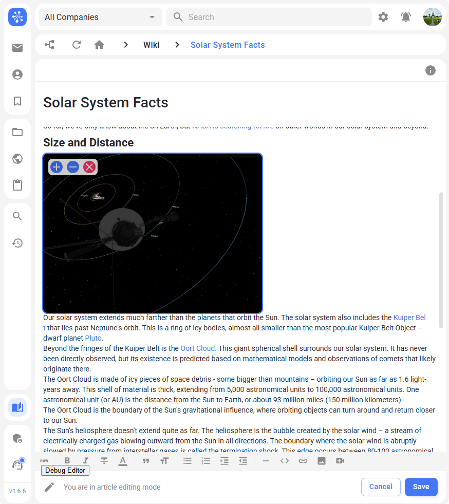Toggle RAW editor mode
Viewport: 449px width, 504px height.
(x=44, y=461)
